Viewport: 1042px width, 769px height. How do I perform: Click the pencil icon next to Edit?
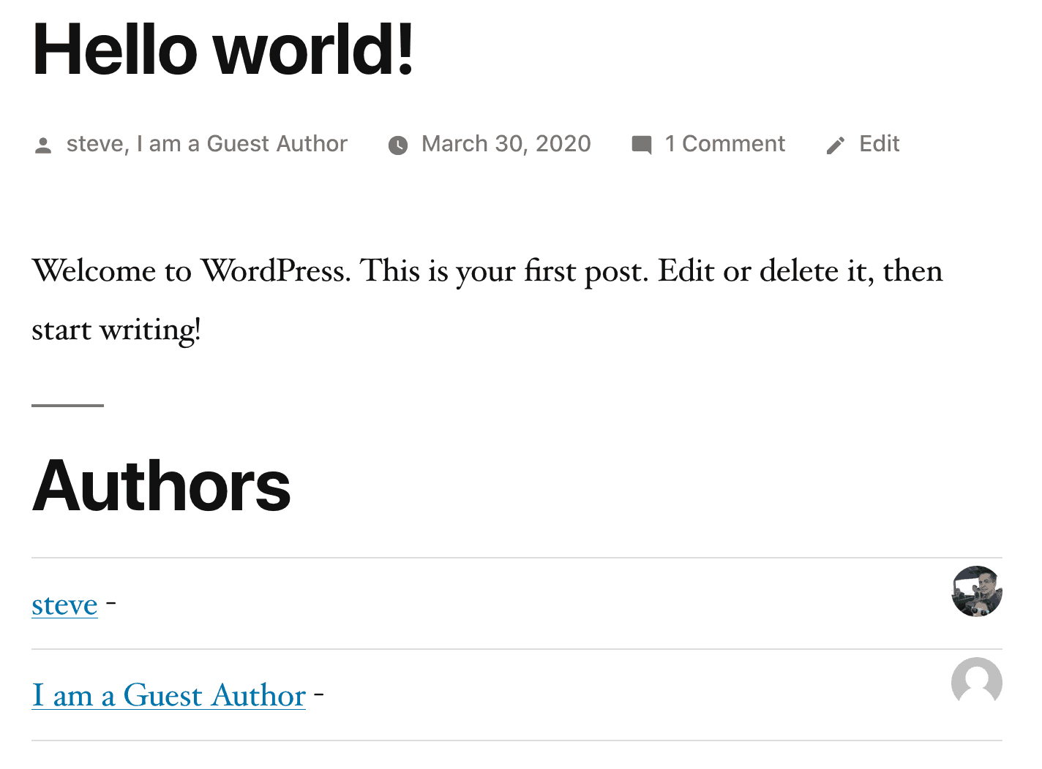click(x=836, y=145)
